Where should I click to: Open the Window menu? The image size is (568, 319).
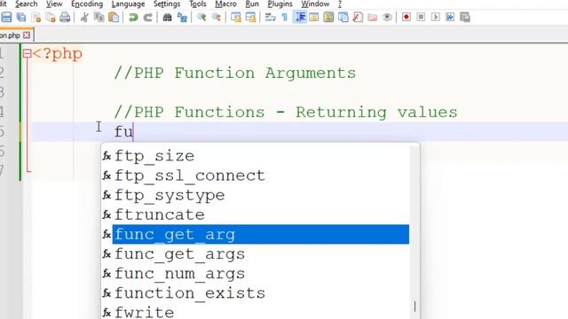(x=315, y=4)
